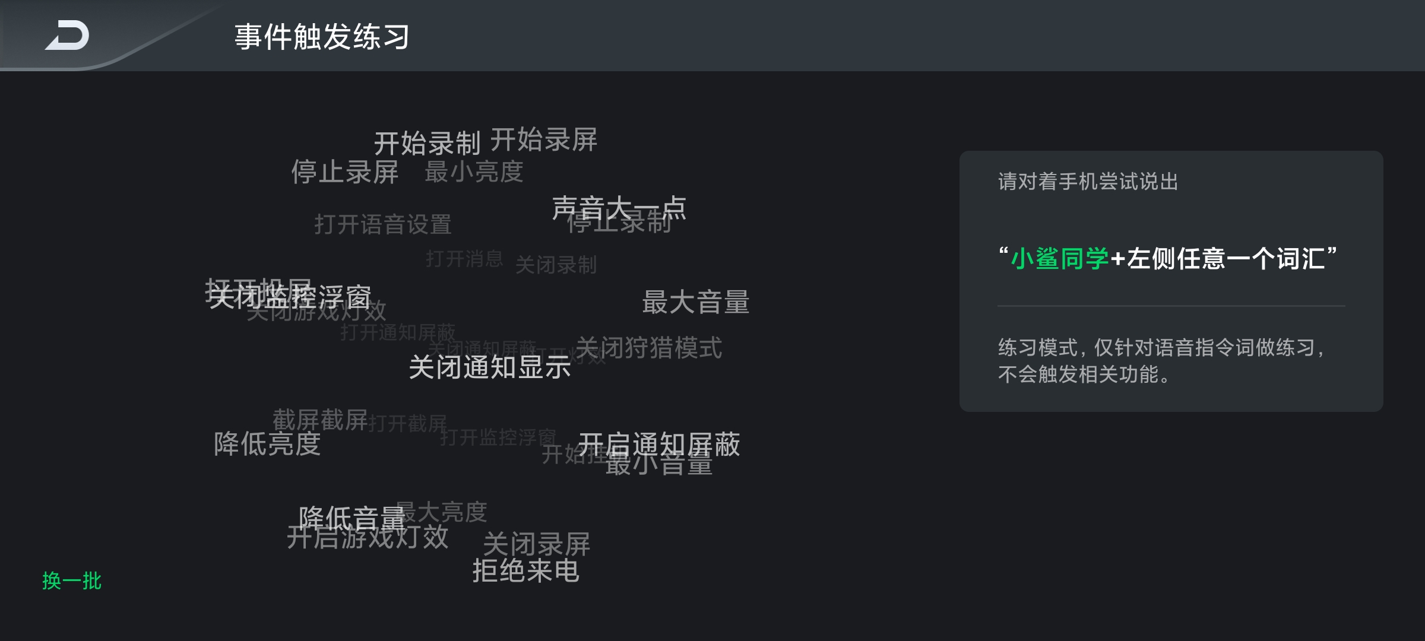Click the 关闭录屏 phrase

(x=536, y=543)
